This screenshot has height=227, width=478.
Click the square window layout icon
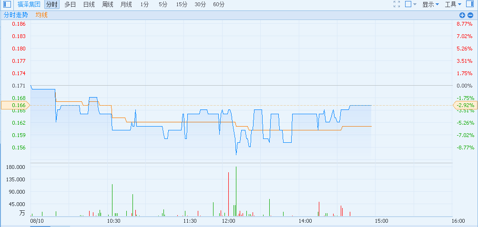click(408, 4)
